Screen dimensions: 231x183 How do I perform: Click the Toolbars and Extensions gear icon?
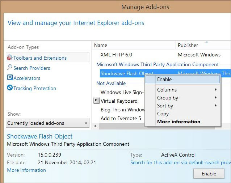click(x=10, y=58)
